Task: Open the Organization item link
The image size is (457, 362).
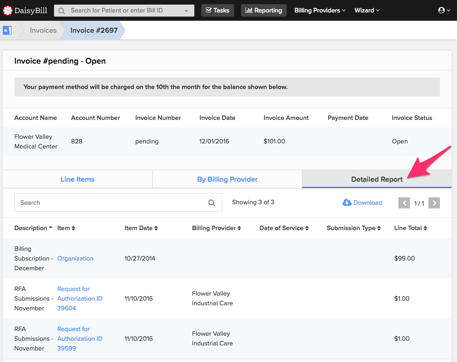Action: click(x=75, y=258)
